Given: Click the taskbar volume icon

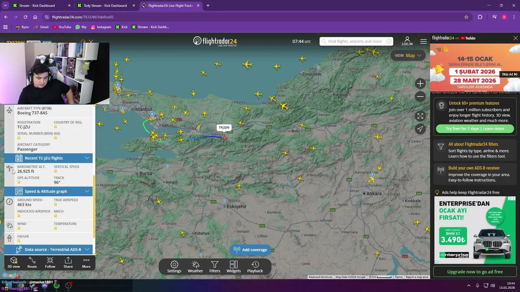Looking at the screenshot, I should click(x=493, y=286).
